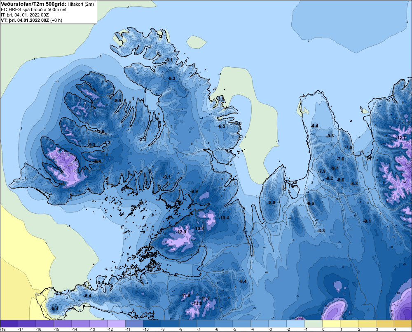Click the 'IT: þri. 04. 01. 2022 00Z' line
The image size is (412, 332).
[25, 15]
